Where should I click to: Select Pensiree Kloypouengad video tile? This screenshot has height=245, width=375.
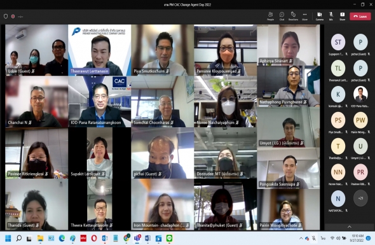click(x=225, y=50)
